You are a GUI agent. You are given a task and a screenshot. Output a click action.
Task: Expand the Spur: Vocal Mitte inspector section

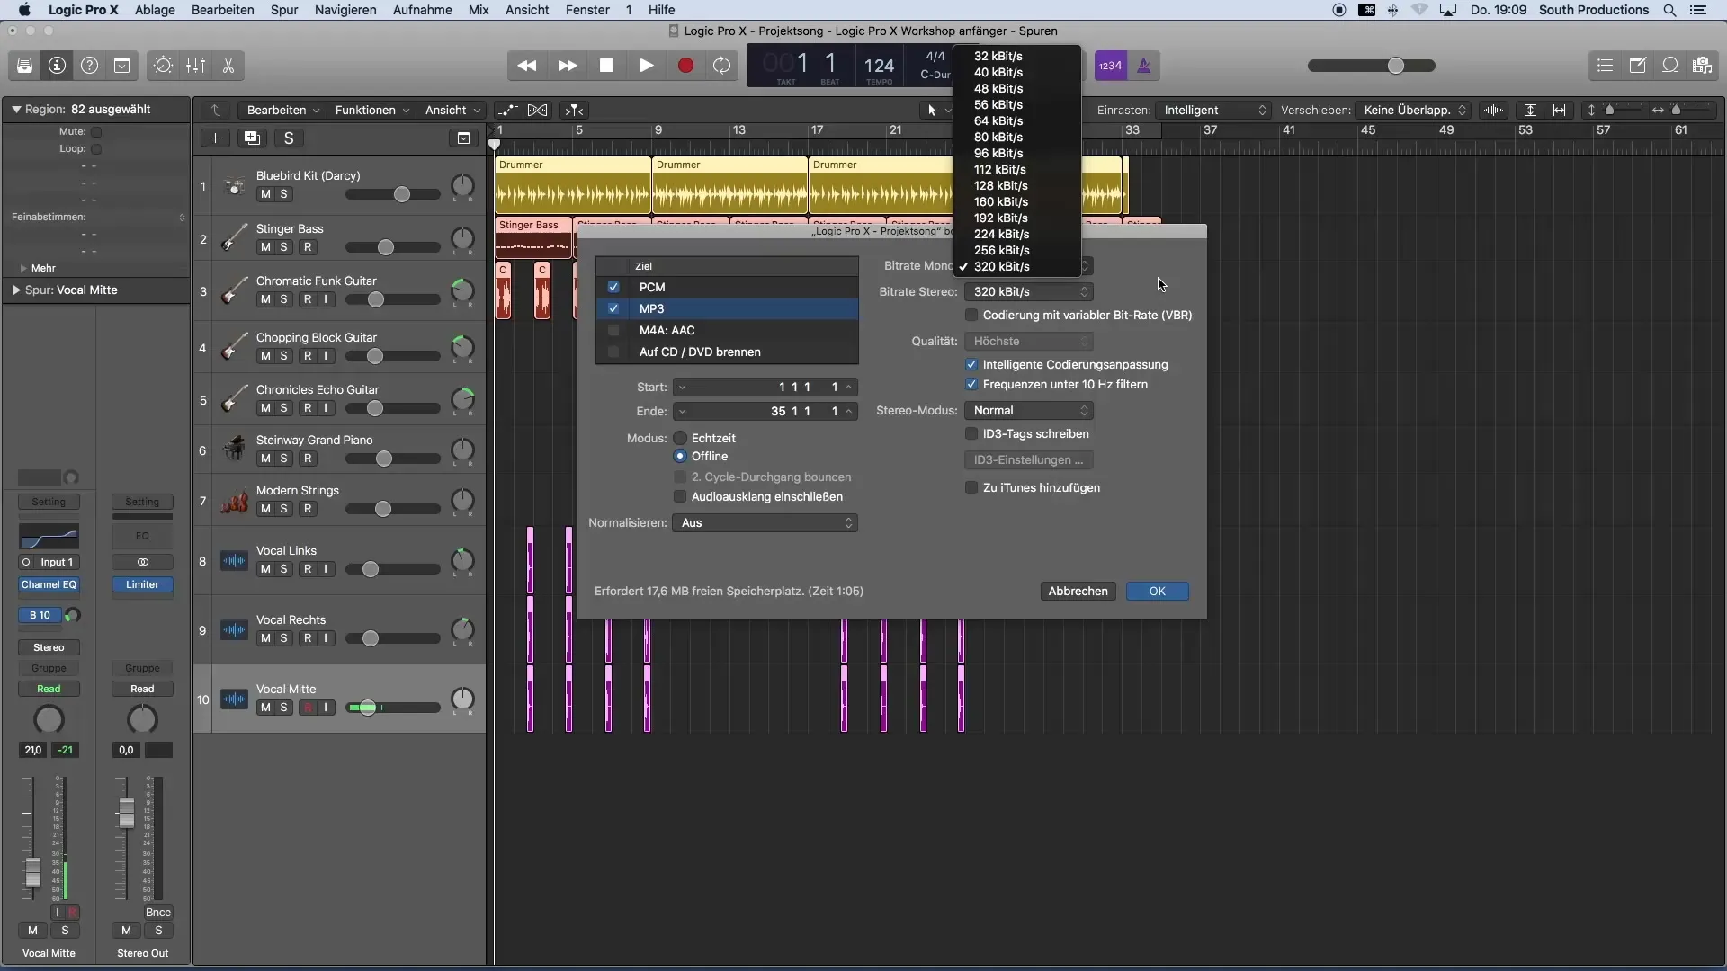[16, 290]
